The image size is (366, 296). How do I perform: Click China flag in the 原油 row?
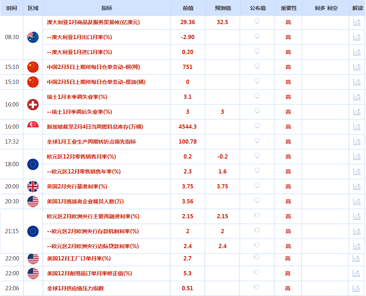33,82
